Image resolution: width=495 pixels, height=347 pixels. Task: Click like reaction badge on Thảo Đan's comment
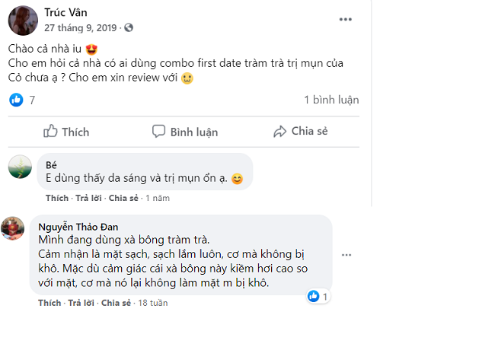(x=318, y=296)
